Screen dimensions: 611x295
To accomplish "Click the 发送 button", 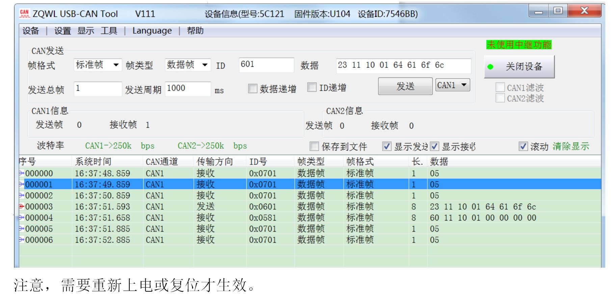I will coord(405,86).
